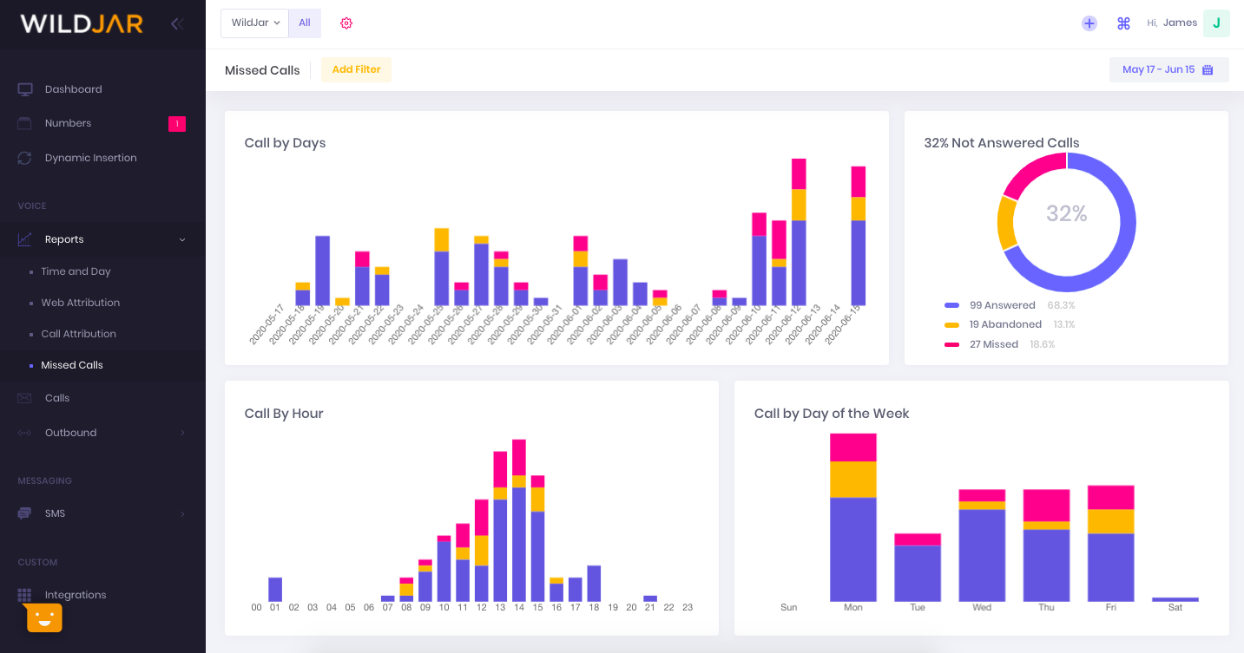This screenshot has height=653, width=1244.
Task: Switch to the Time and Day report
Action: (76, 271)
